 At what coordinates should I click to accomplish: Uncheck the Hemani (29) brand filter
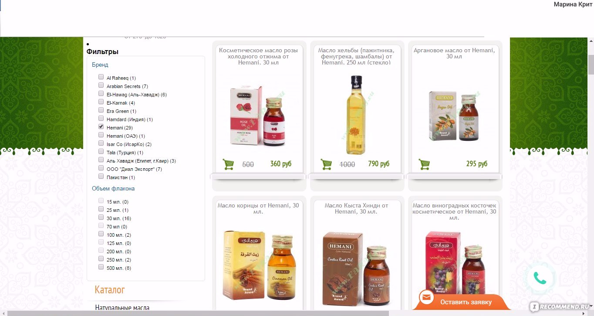click(101, 127)
